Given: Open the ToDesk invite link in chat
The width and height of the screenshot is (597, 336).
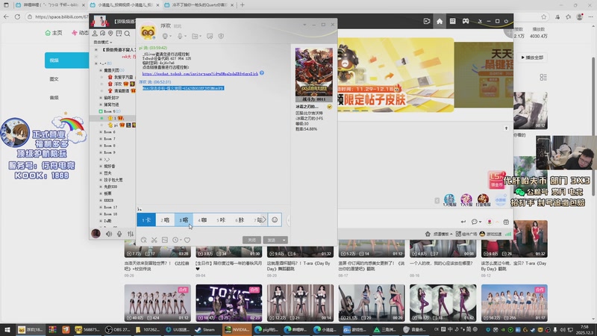Looking at the screenshot, I should tap(200, 73).
